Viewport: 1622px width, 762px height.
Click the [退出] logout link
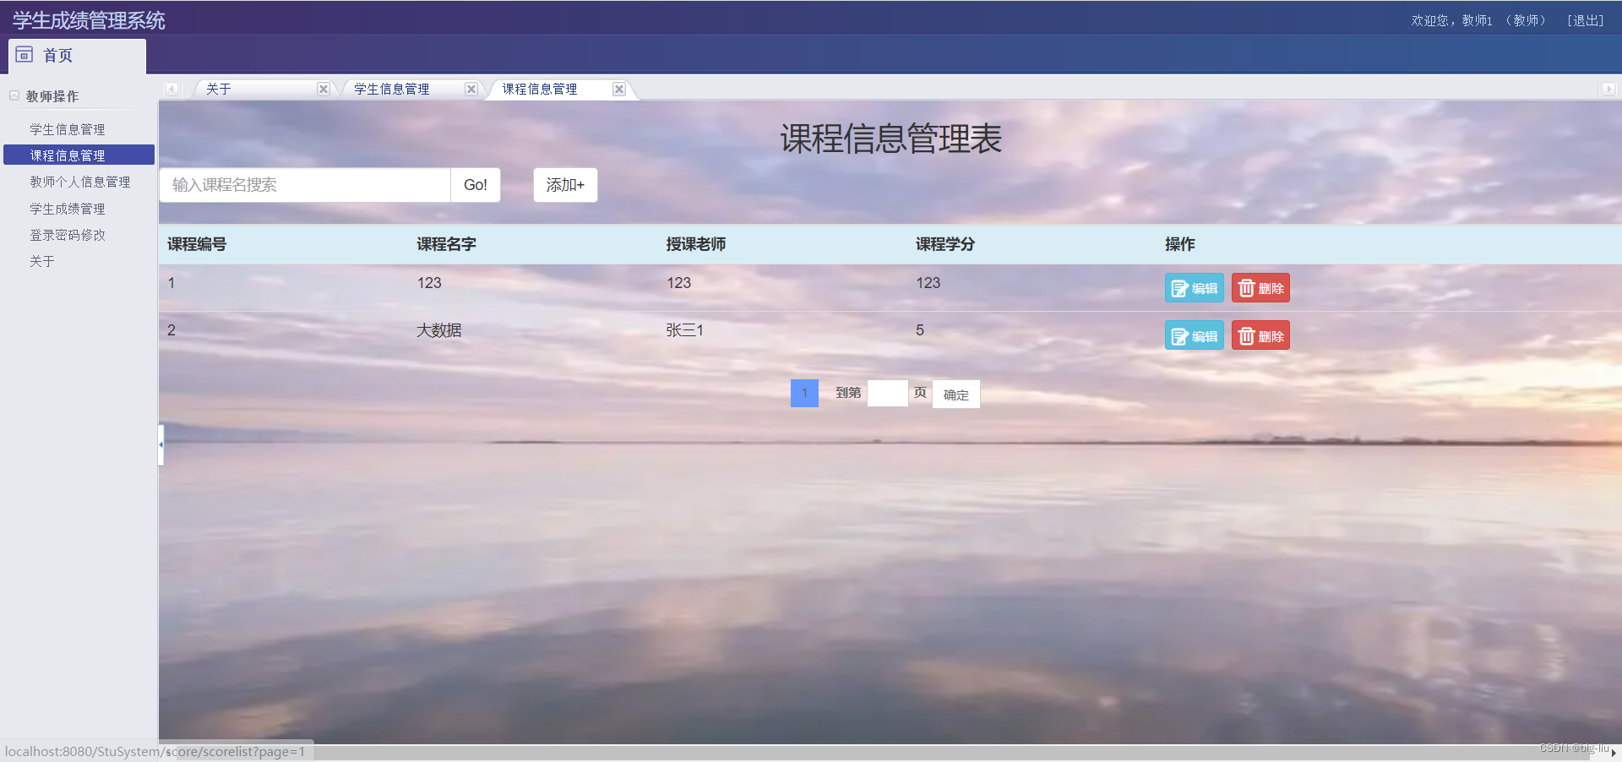1586,20
